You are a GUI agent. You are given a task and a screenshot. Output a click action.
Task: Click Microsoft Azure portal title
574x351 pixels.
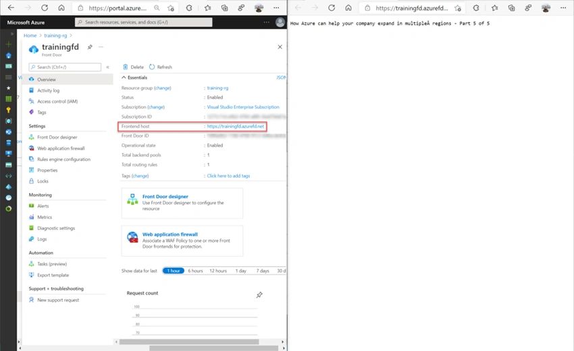tap(26, 22)
